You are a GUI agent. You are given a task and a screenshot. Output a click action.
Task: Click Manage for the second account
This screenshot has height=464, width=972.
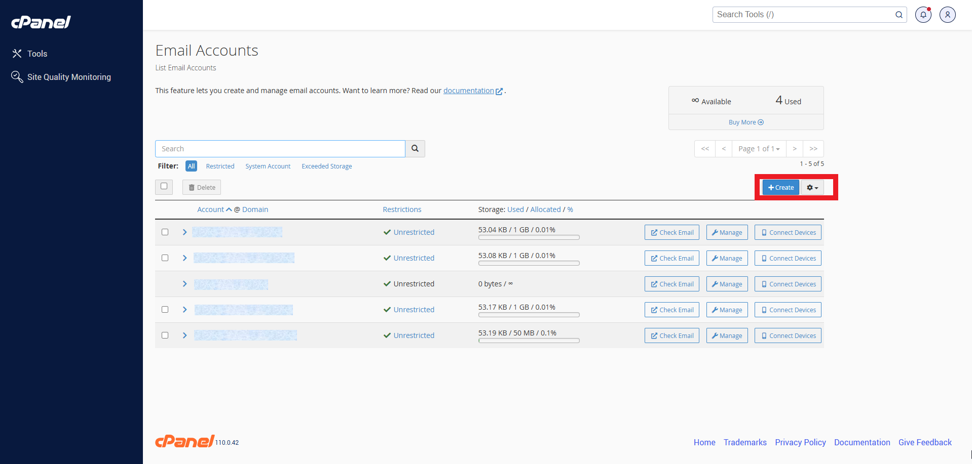point(727,259)
